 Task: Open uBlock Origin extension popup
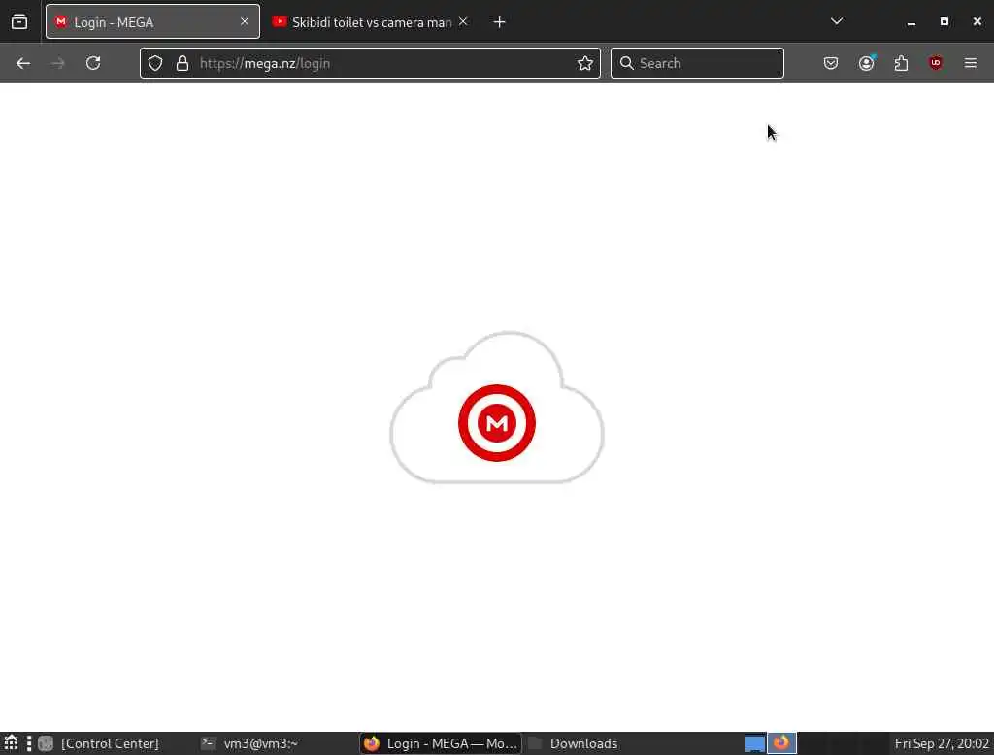[936, 63]
